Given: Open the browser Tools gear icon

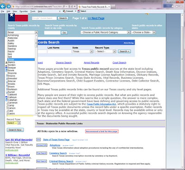Looking at the screenshot, I should (x=181, y=6).
